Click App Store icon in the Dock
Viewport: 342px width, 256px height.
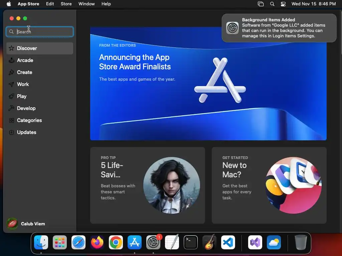[135, 242]
